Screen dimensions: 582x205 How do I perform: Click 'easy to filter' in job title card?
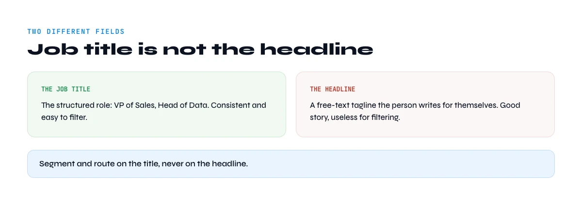click(x=64, y=117)
